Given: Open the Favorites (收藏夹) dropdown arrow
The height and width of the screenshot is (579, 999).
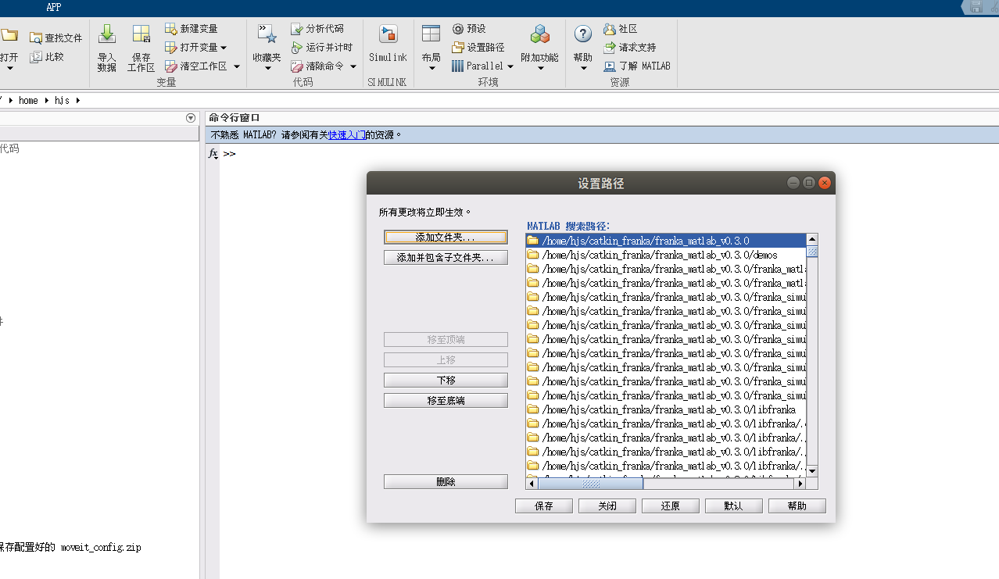Looking at the screenshot, I should 267,69.
